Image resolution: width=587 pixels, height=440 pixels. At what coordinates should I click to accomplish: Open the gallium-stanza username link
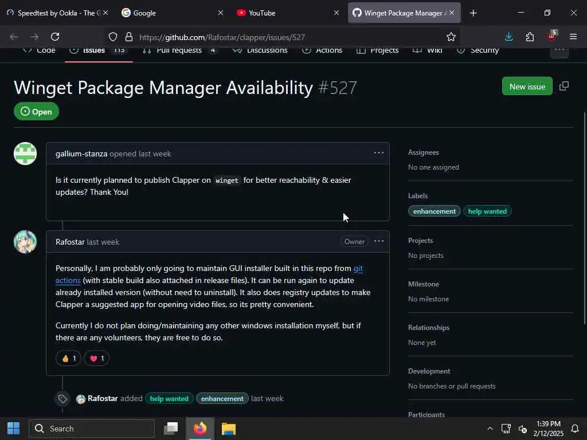tap(81, 154)
